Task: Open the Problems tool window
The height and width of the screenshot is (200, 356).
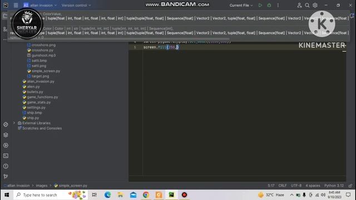Action: [6, 166]
